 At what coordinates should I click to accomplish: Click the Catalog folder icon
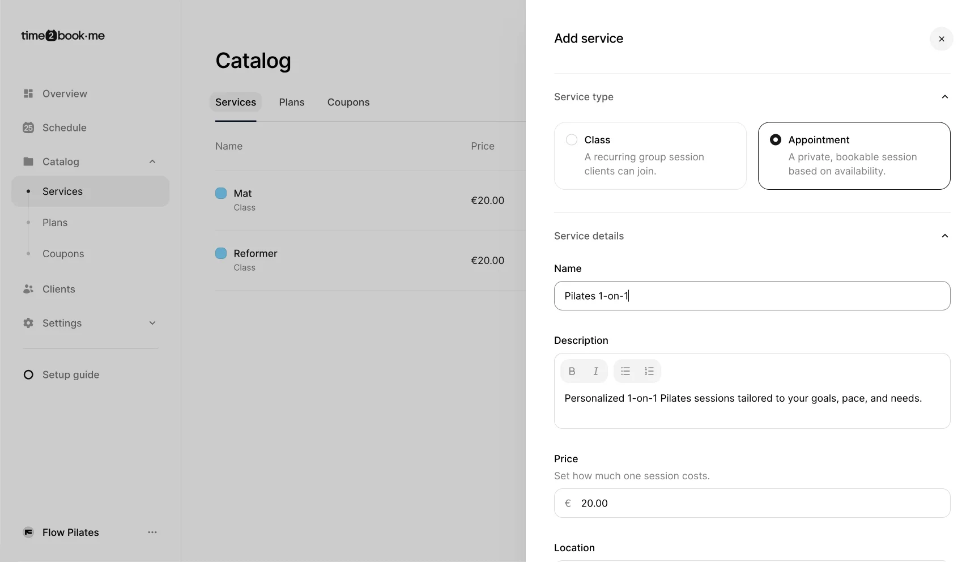28,161
